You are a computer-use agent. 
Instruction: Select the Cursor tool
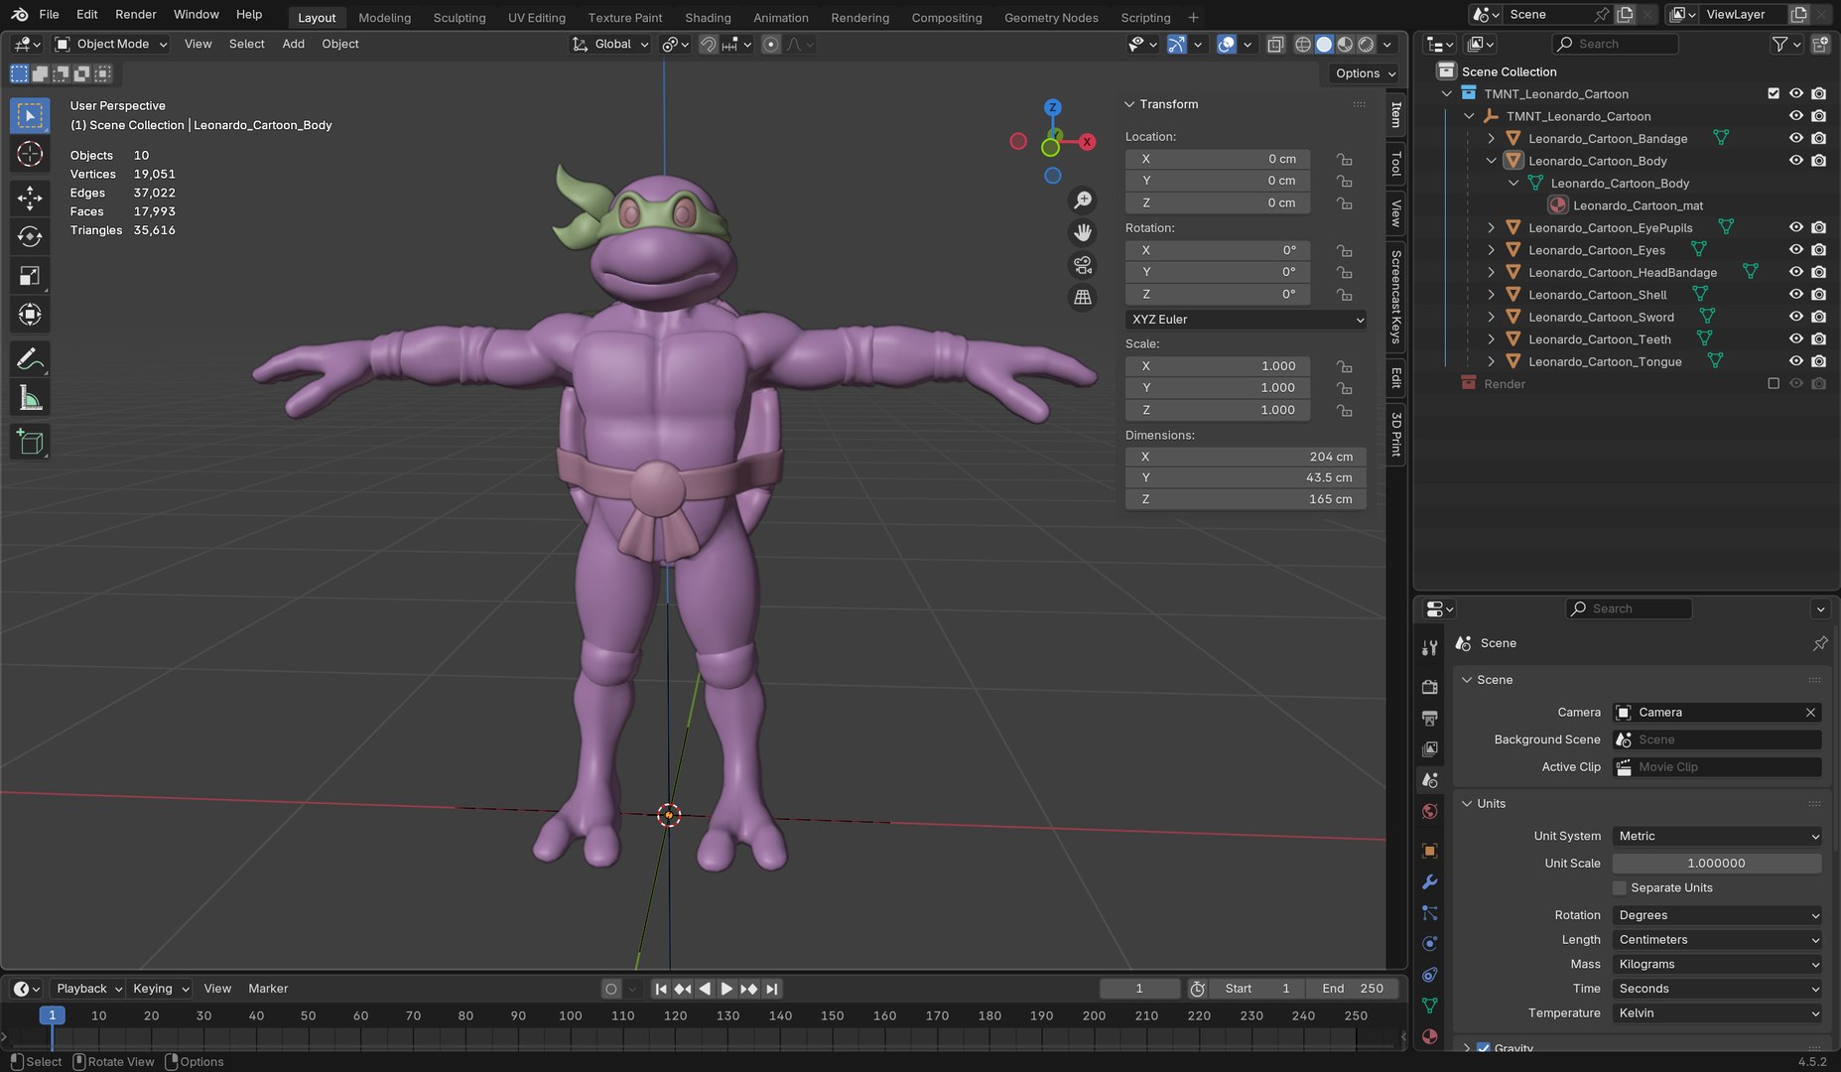click(x=30, y=154)
